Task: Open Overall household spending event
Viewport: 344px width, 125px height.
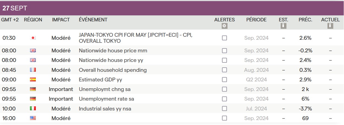Action: click(x=113, y=70)
